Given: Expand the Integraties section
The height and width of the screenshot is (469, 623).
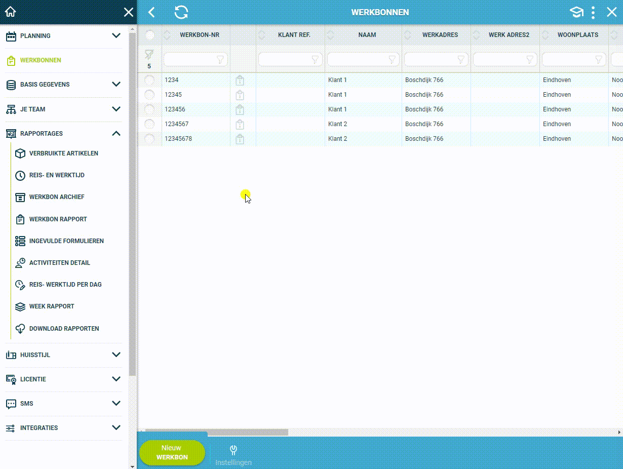Looking at the screenshot, I should point(116,427).
